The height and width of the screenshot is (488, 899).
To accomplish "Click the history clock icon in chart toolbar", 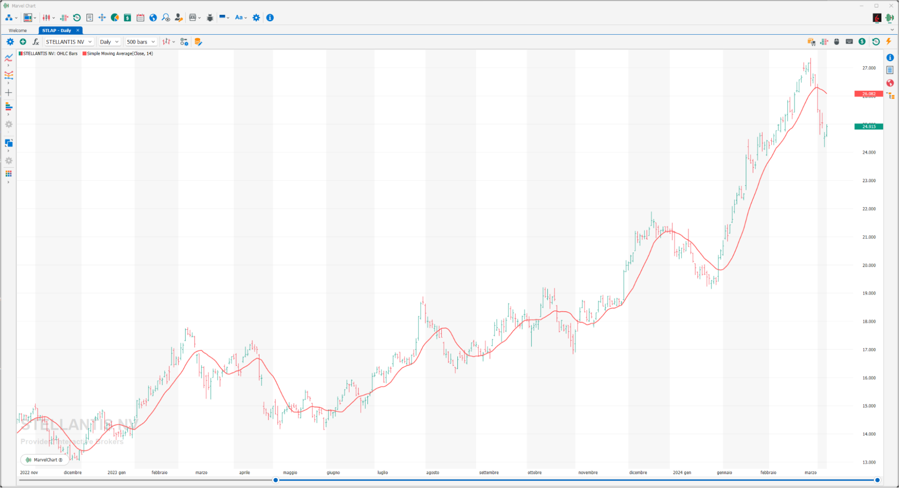I will (x=876, y=42).
